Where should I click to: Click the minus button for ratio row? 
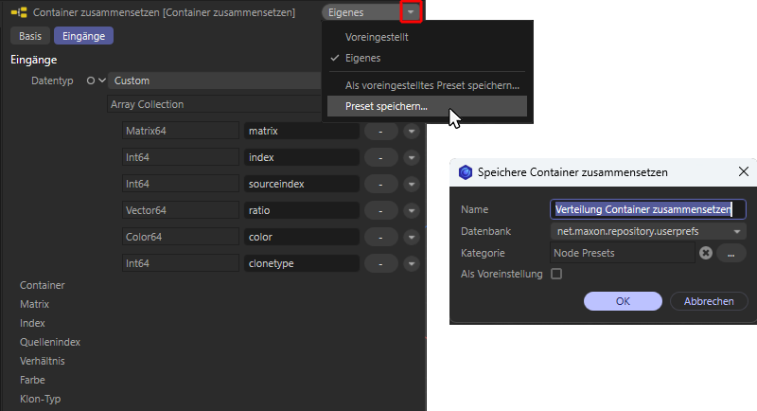(379, 210)
